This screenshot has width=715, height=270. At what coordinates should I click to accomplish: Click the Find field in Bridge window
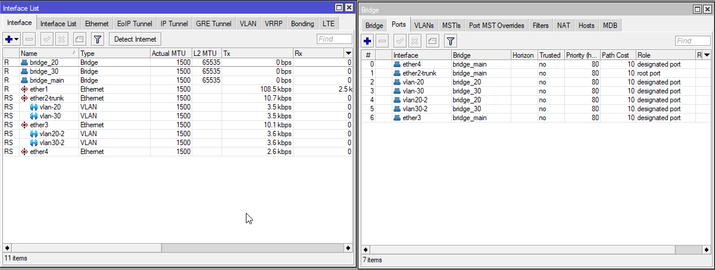coord(693,40)
